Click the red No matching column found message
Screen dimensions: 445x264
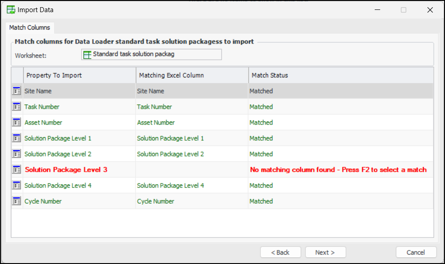338,170
